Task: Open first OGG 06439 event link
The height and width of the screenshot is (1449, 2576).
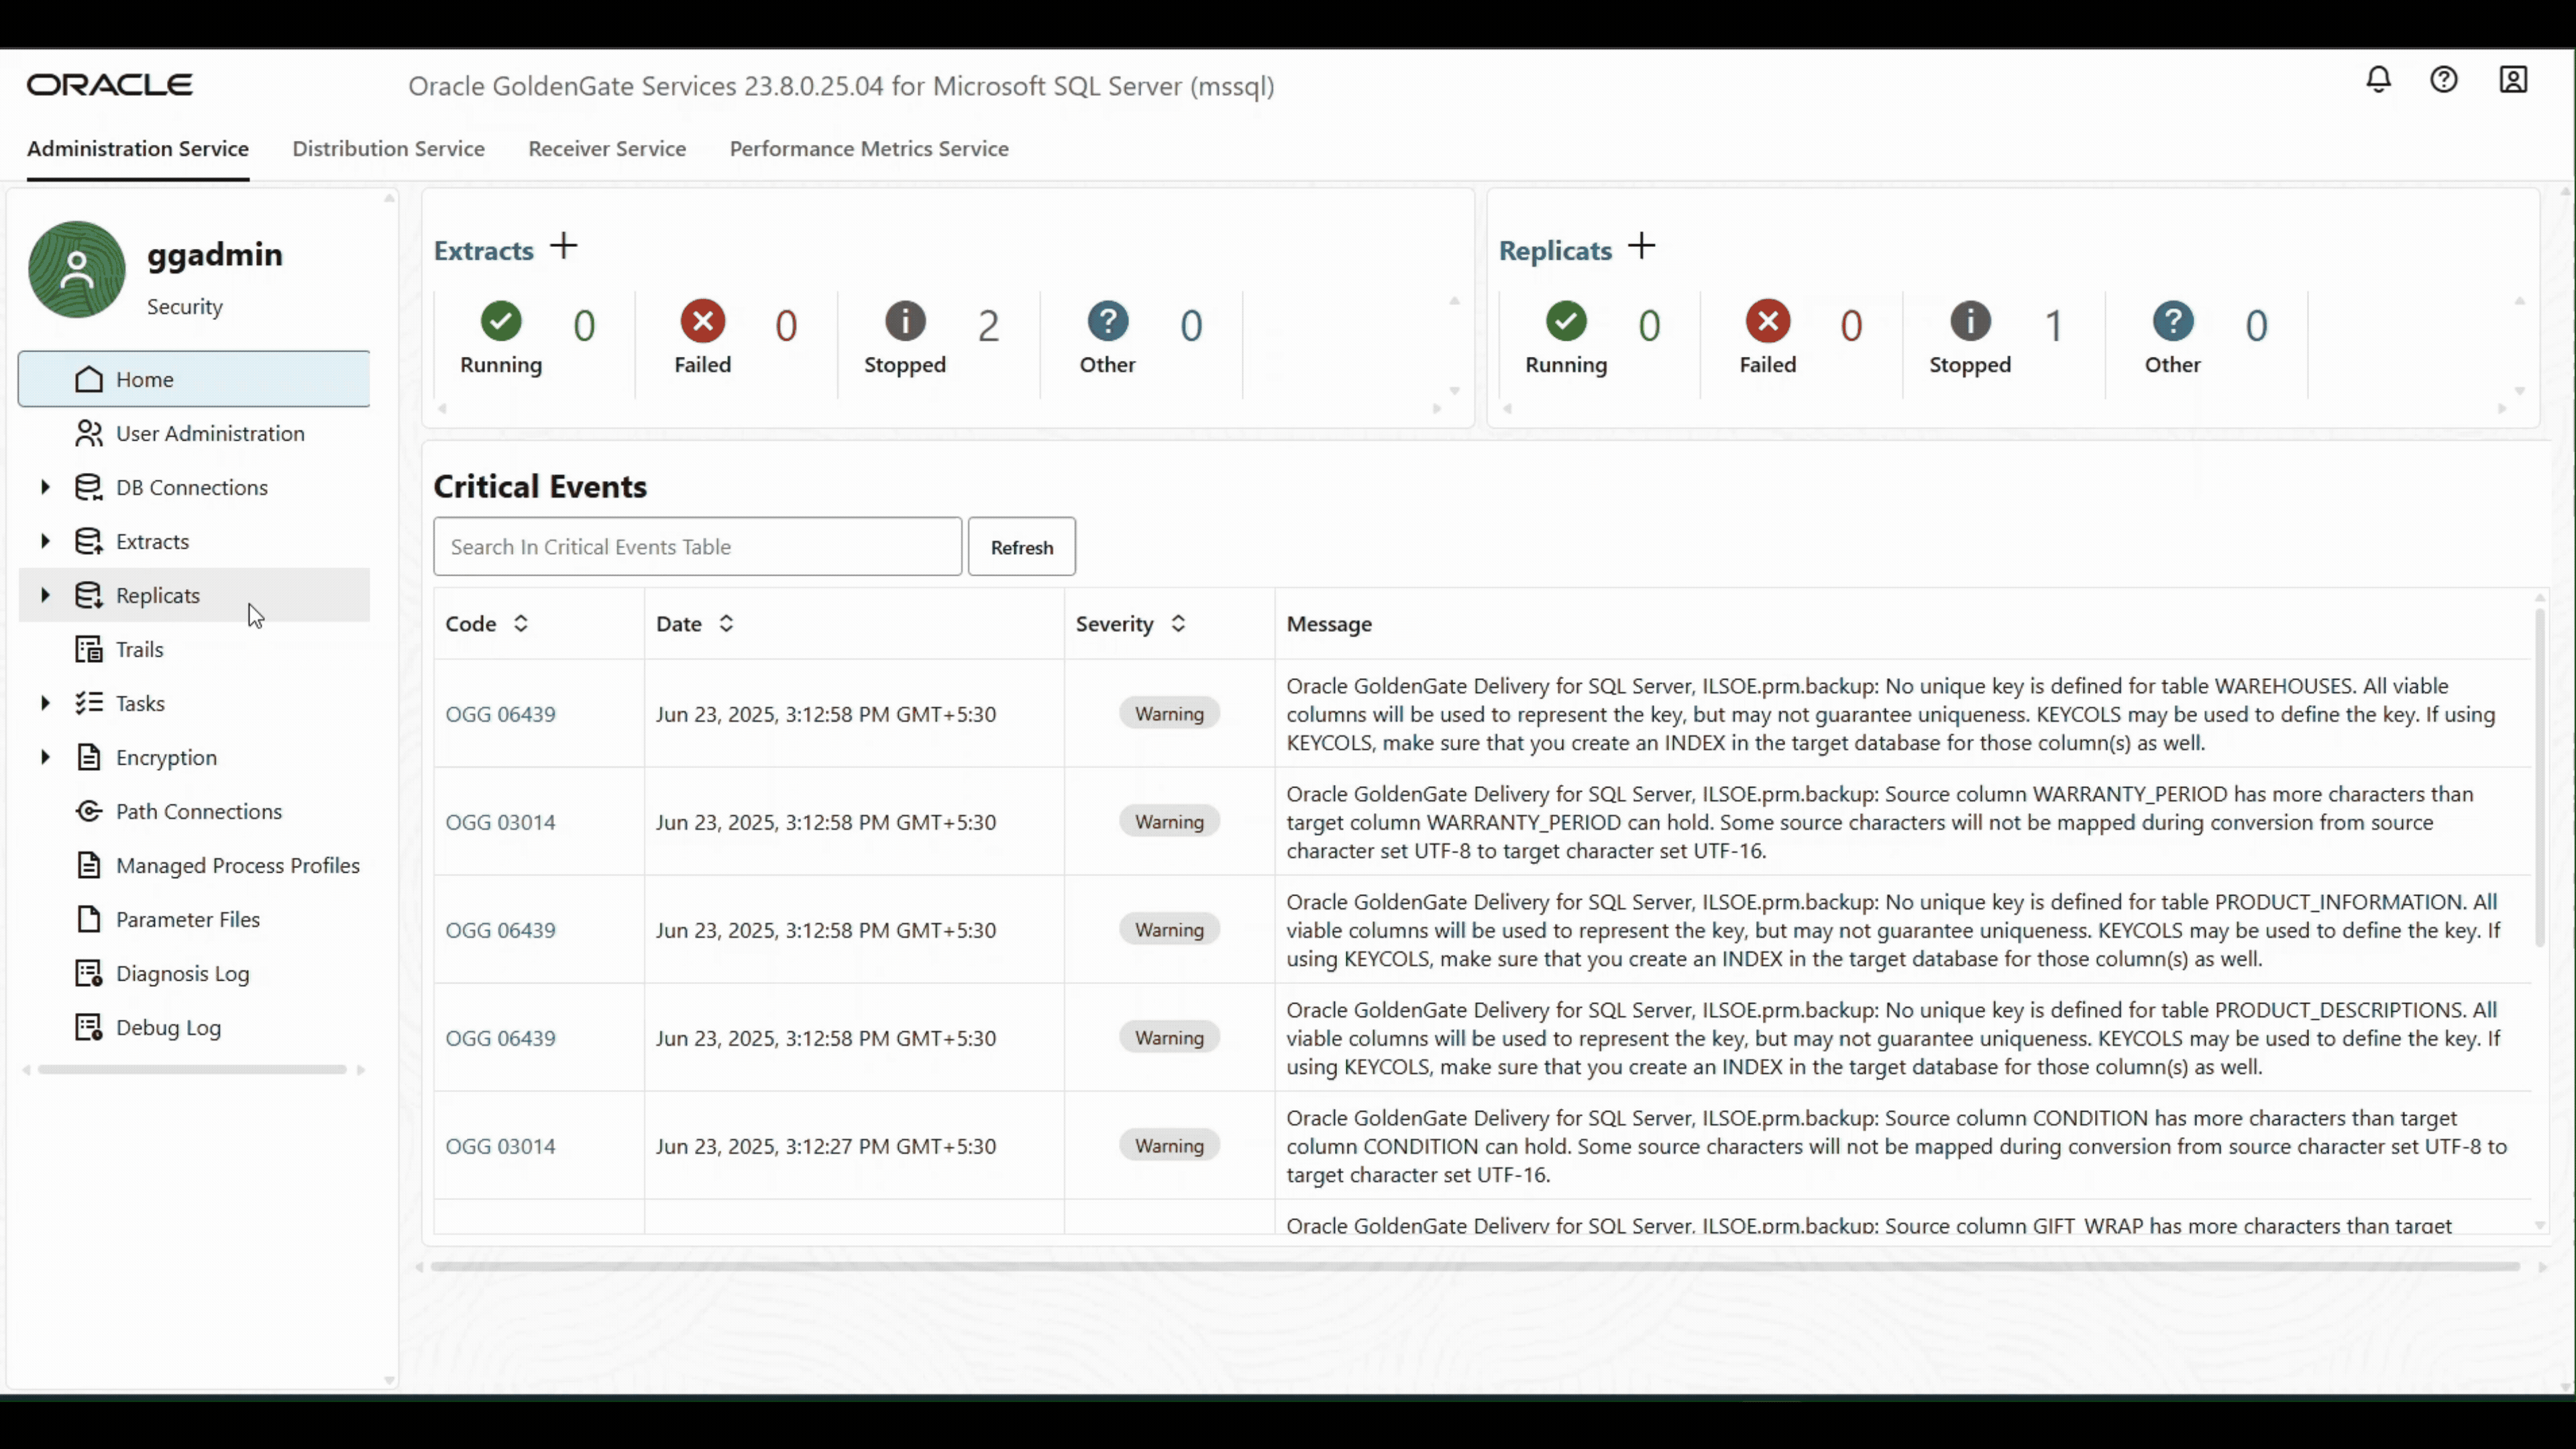Action: (500, 714)
